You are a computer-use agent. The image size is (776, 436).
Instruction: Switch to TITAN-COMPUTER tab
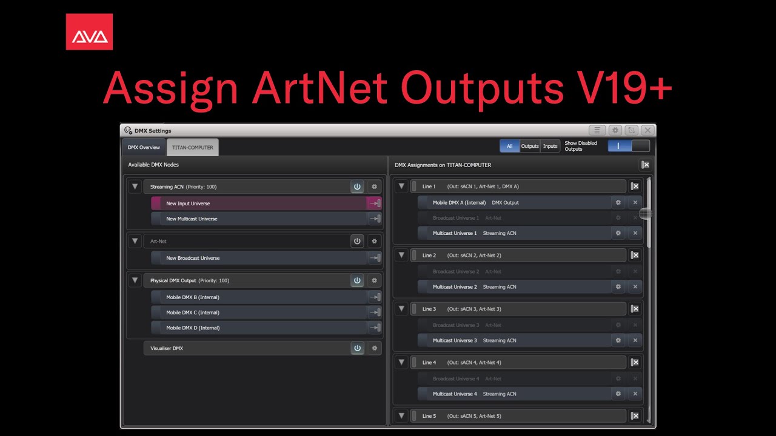[x=193, y=147]
